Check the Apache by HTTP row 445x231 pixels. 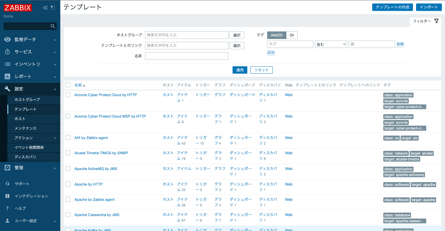point(68,184)
